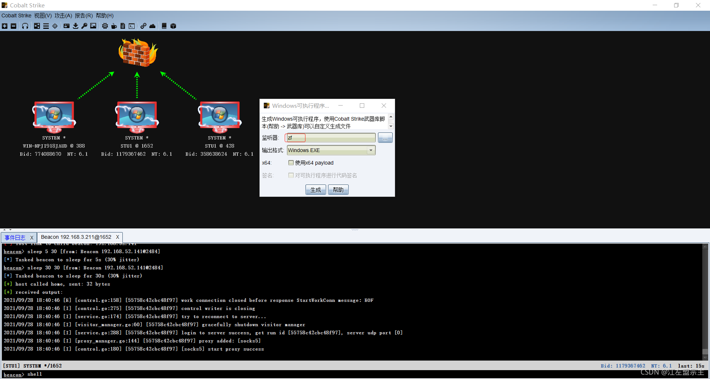The image size is (710, 379).
Task: Click the gear Windows executable generator icon
Action: point(105,26)
